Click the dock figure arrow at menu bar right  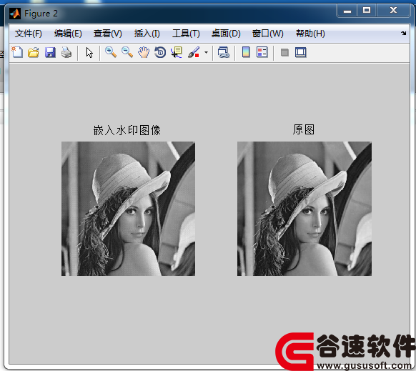click(x=404, y=33)
